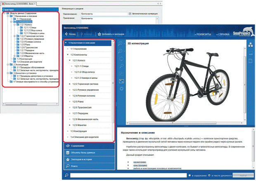Click the disabled Вперед forward button
The height and width of the screenshot is (181, 256).
[86, 34]
